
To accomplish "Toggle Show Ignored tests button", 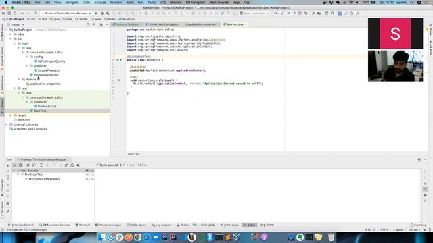I will click(x=20, y=165).
